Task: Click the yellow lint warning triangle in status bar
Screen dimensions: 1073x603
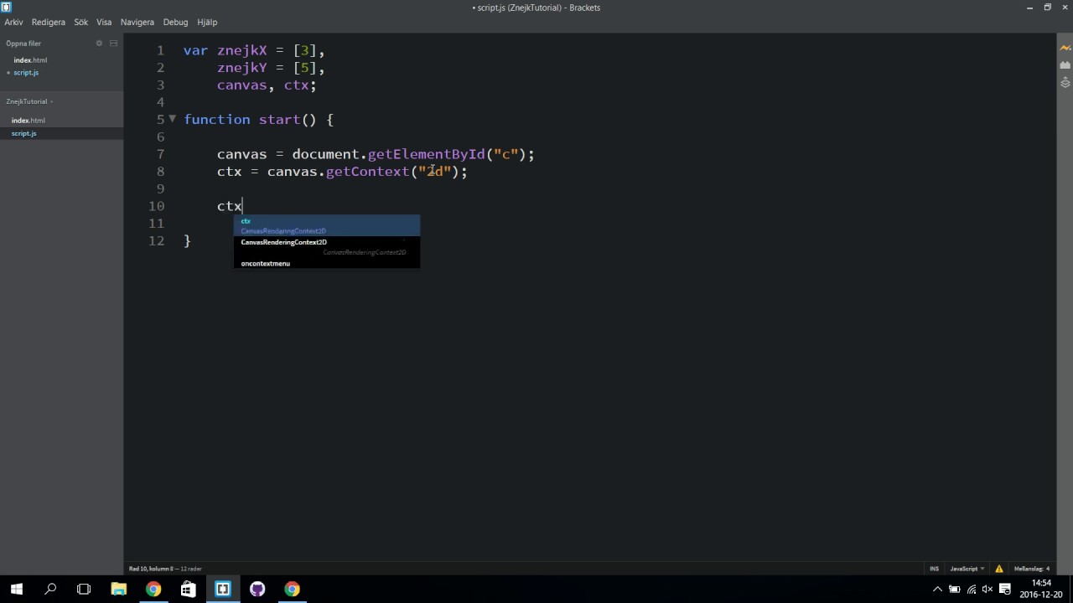Action: [999, 569]
